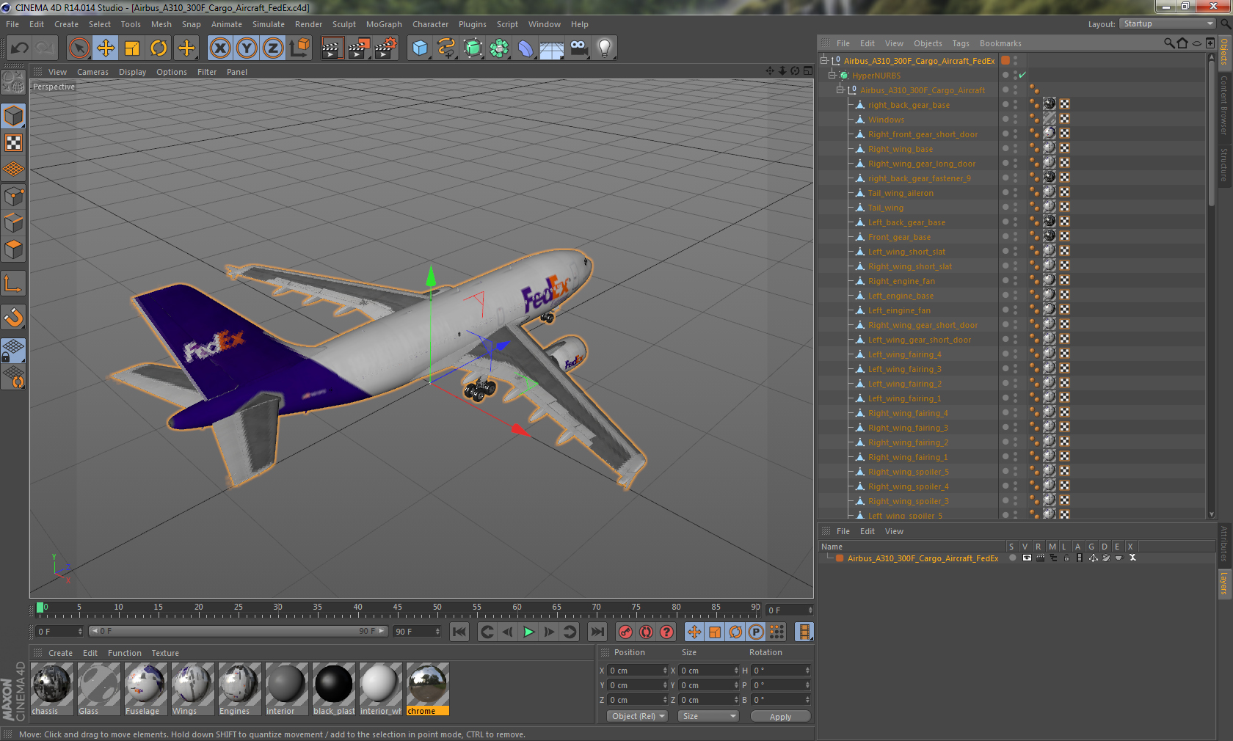
Task: Select Left_wing_fairing_4 object row
Action: pos(904,354)
